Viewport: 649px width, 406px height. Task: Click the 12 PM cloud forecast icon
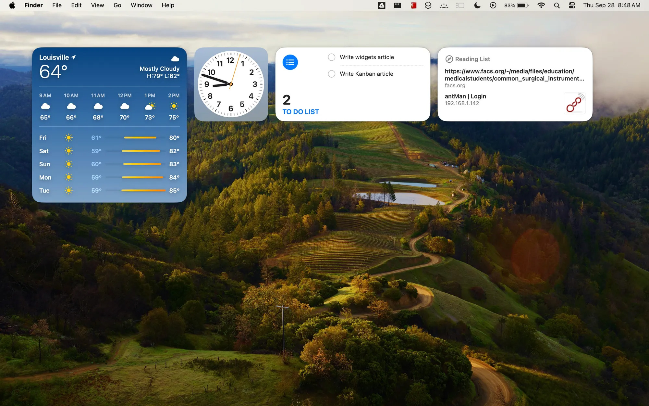[x=125, y=106]
